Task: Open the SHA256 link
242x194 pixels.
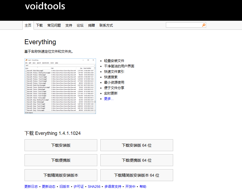Action: point(94,187)
